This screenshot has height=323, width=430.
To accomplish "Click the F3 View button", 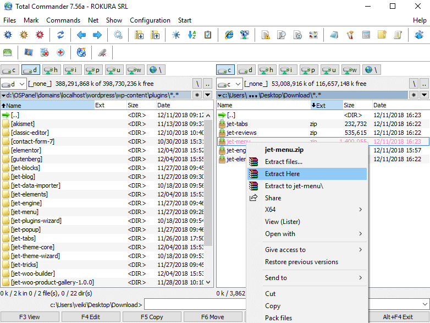I will [x=30, y=317].
